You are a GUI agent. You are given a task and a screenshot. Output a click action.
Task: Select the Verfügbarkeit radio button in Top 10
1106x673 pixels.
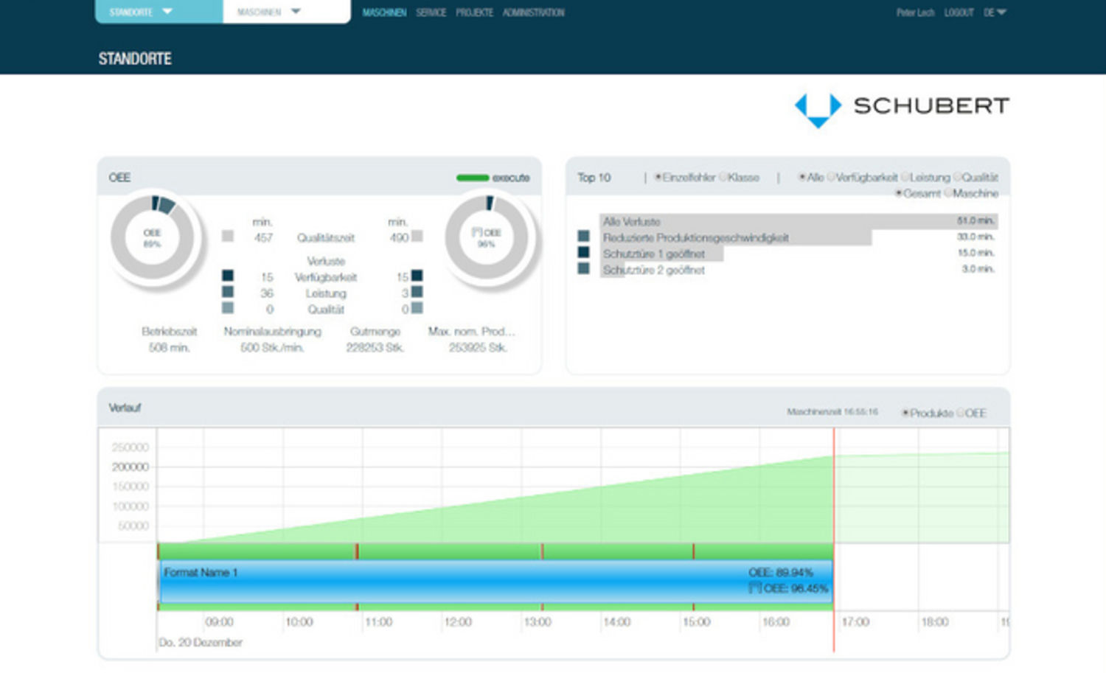pos(831,177)
